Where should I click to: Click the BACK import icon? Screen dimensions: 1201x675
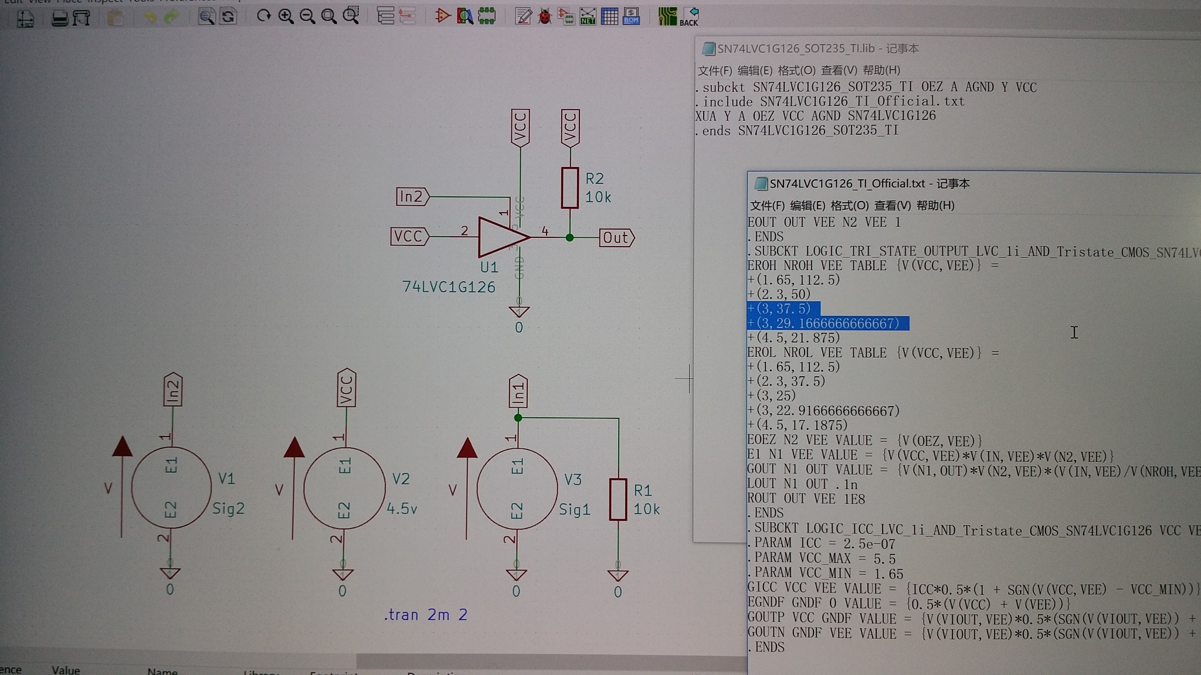click(x=690, y=16)
